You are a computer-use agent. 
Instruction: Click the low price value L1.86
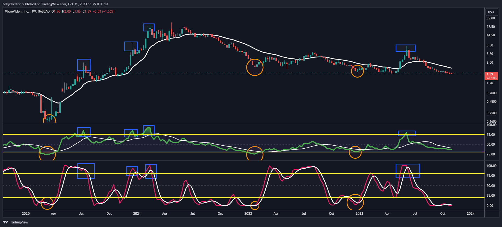[x=77, y=11]
